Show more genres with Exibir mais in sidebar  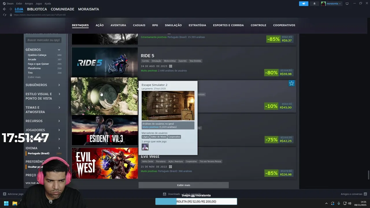pos(34,77)
